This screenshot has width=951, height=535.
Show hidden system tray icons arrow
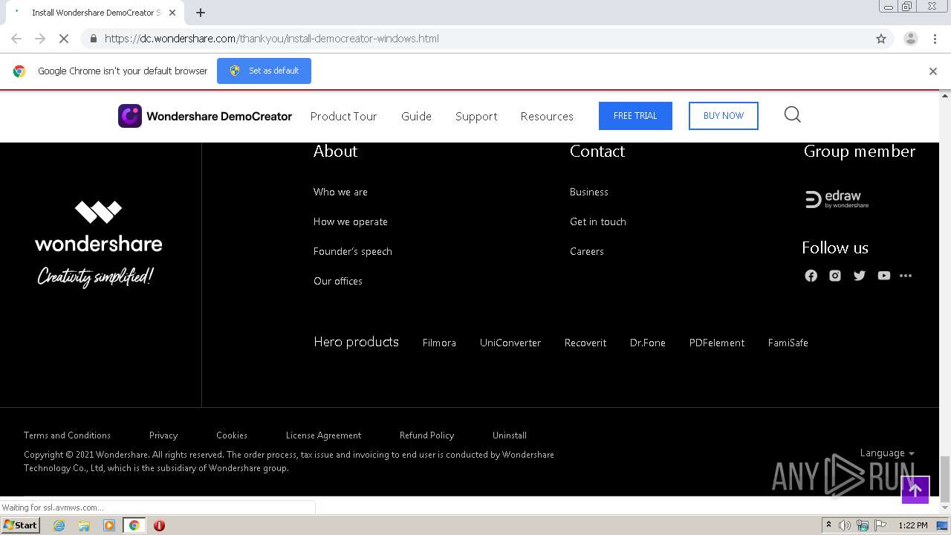(x=828, y=525)
